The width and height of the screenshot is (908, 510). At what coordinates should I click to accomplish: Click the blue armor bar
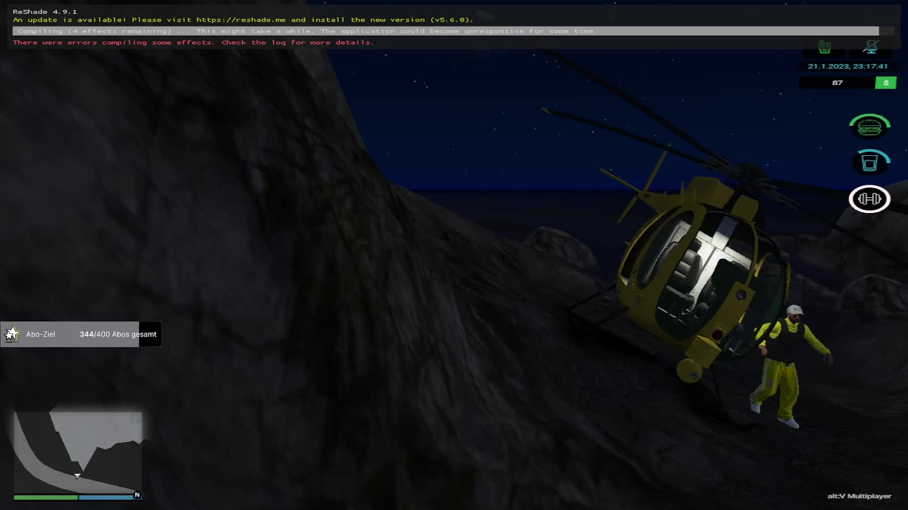[106, 498]
